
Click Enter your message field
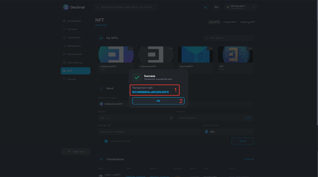click(x=149, y=132)
